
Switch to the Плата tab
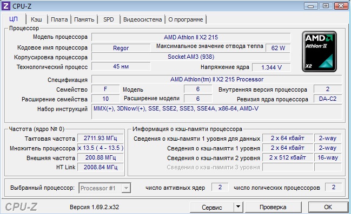coord(59,19)
